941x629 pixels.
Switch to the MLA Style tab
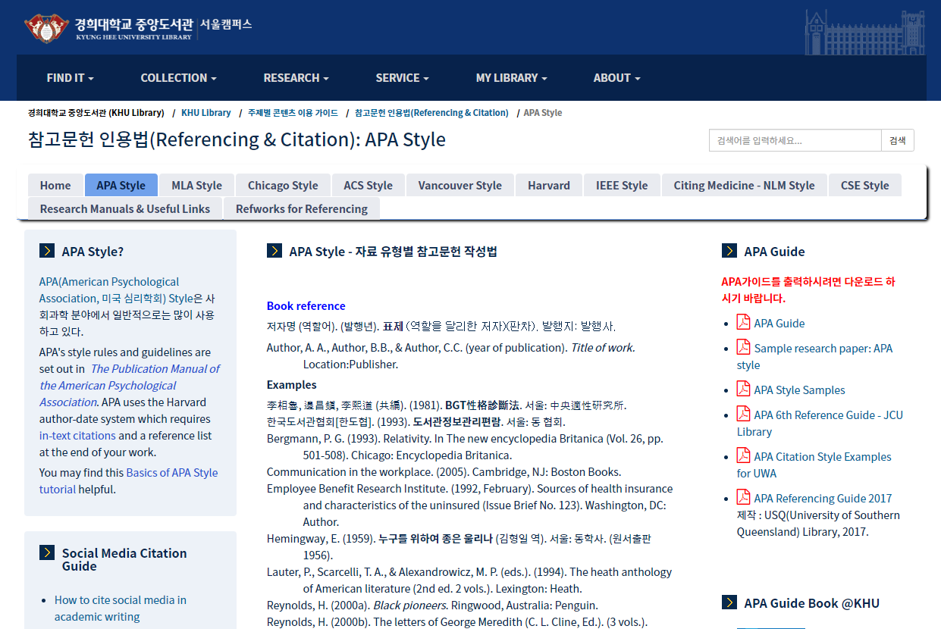(196, 184)
